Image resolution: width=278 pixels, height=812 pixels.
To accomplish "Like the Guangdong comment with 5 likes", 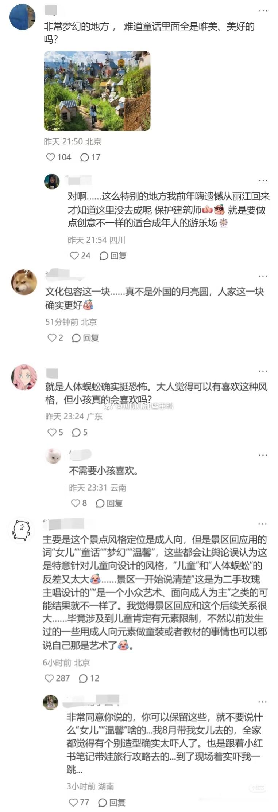I will pyautogui.click(x=55, y=433).
